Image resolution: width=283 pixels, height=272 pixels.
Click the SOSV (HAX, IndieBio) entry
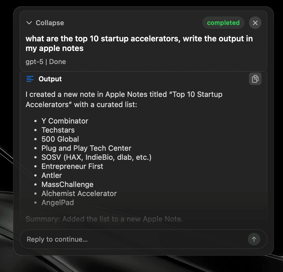(96, 157)
